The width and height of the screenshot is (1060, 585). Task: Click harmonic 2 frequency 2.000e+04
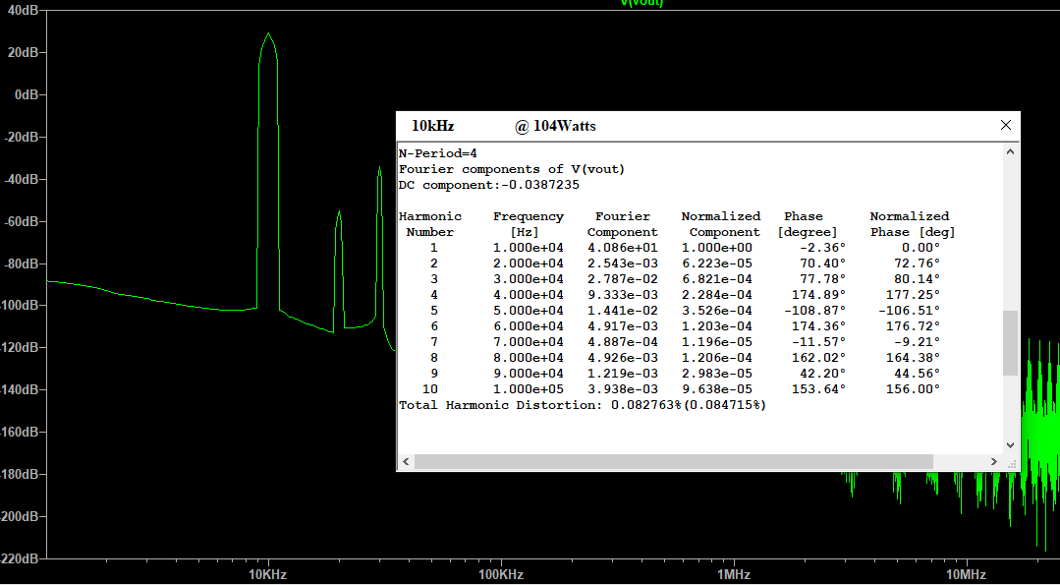click(x=528, y=263)
